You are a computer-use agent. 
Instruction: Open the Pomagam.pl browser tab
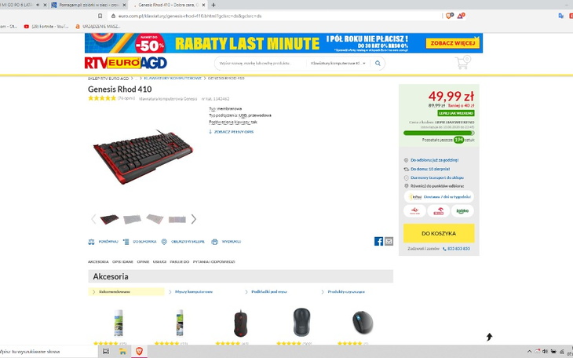[x=89, y=5]
